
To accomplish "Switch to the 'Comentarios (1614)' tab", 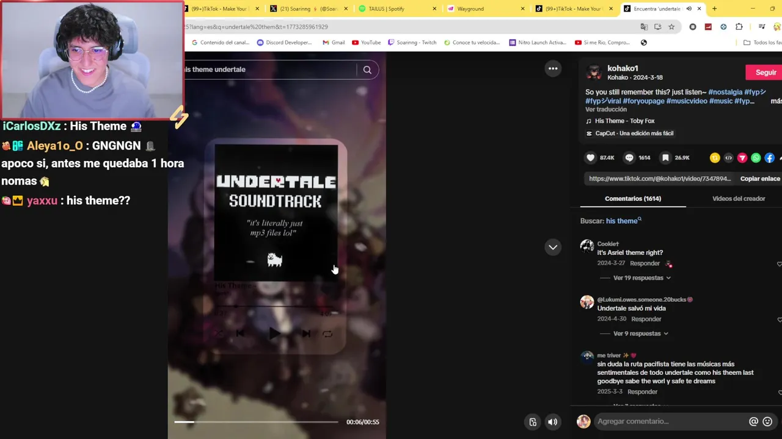I will pos(633,199).
